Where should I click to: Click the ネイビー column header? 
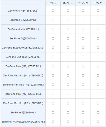[x=68, y=3]
